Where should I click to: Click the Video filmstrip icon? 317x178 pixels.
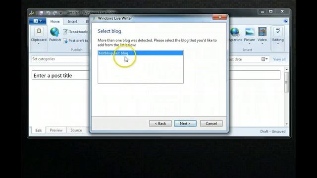262,32
